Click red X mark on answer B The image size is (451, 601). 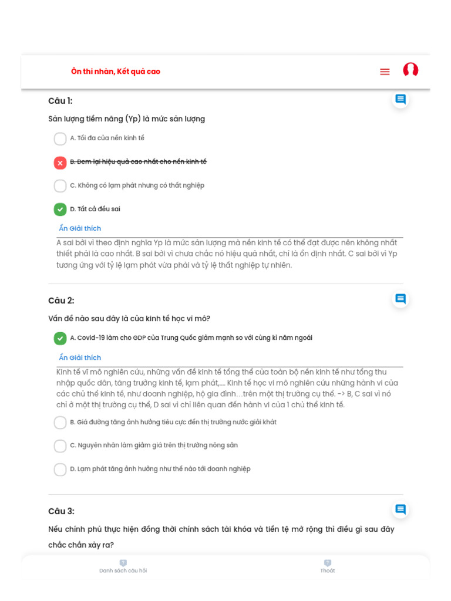(60, 163)
